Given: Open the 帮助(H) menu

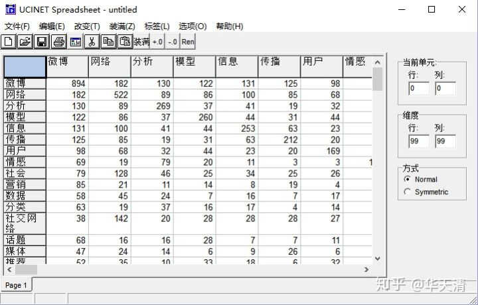Looking at the screenshot, I should tap(230, 27).
